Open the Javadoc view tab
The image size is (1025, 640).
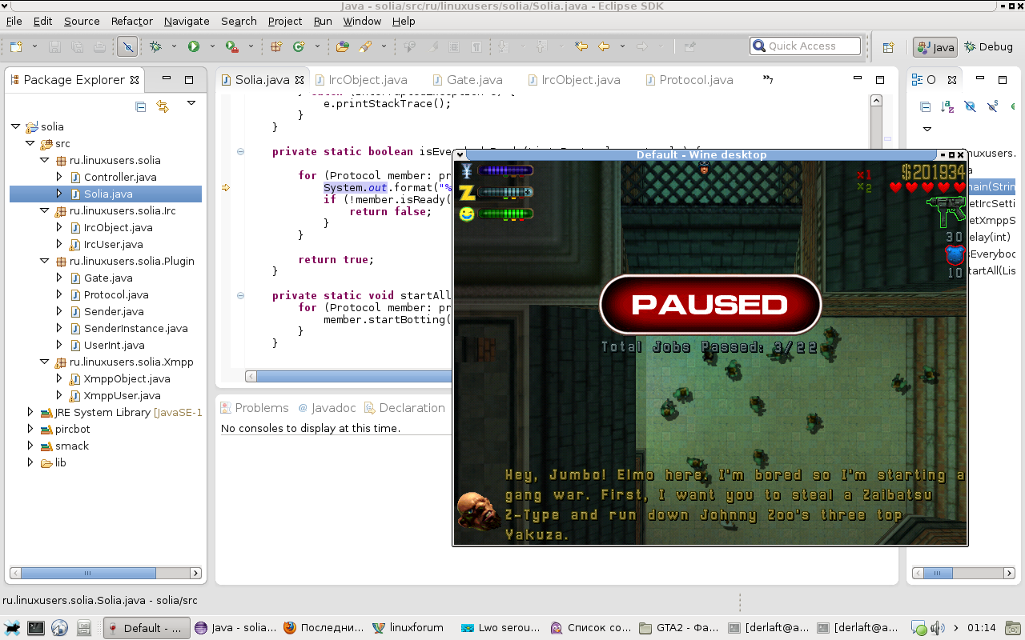click(x=327, y=407)
